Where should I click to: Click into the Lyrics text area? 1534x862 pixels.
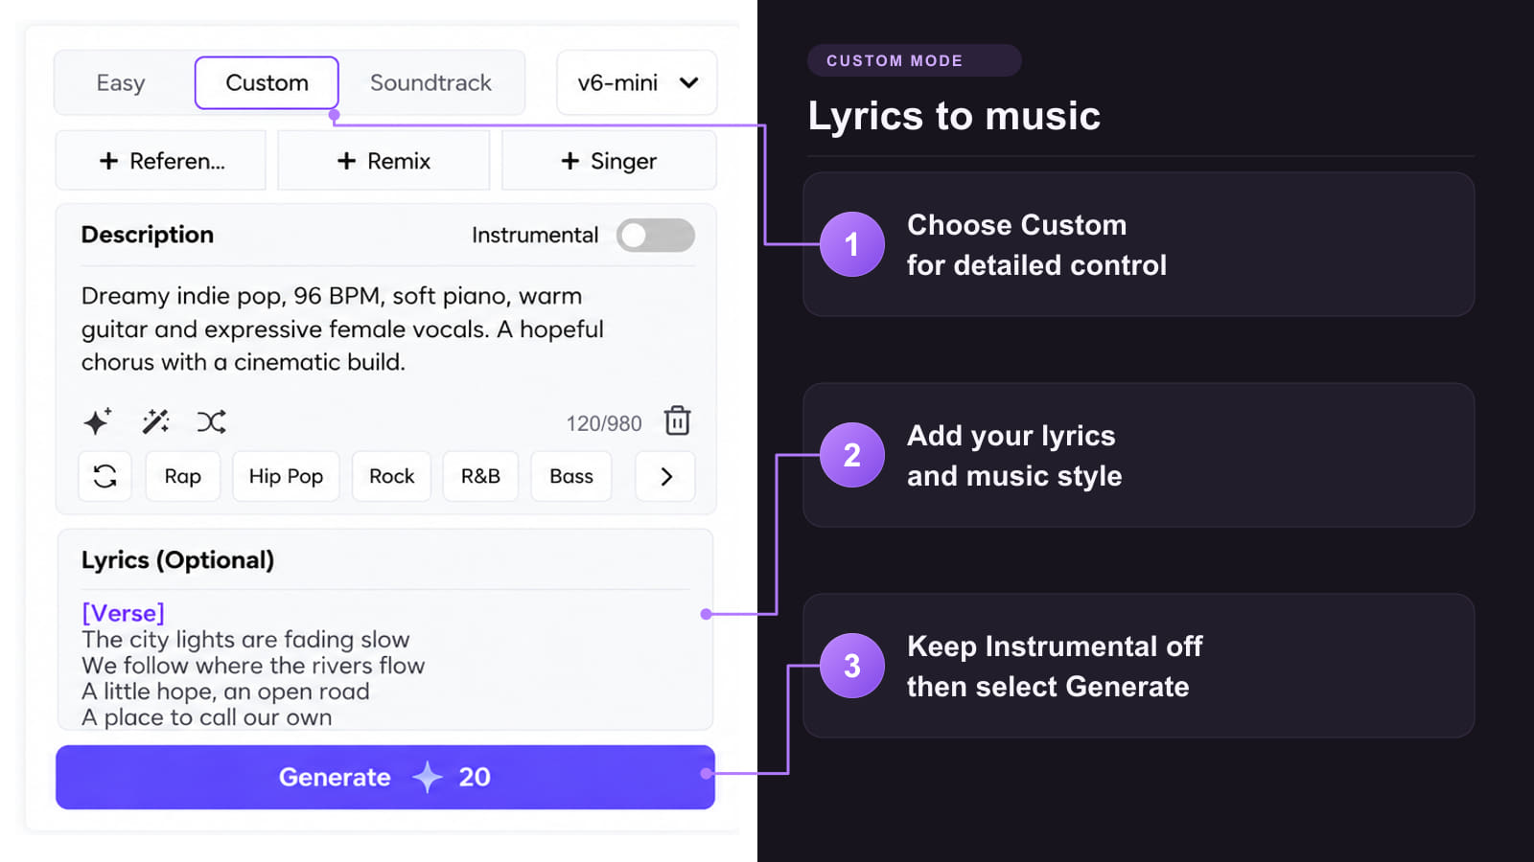[385, 663]
